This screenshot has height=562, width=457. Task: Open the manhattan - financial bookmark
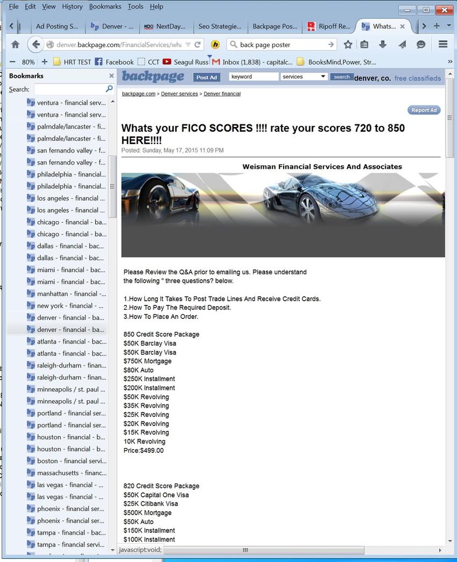coord(67,294)
